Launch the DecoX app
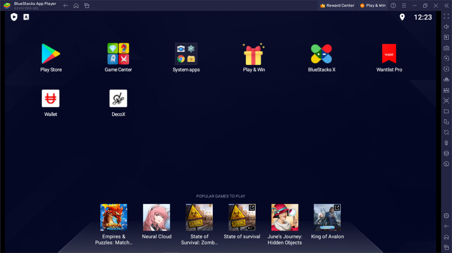 click(x=118, y=98)
